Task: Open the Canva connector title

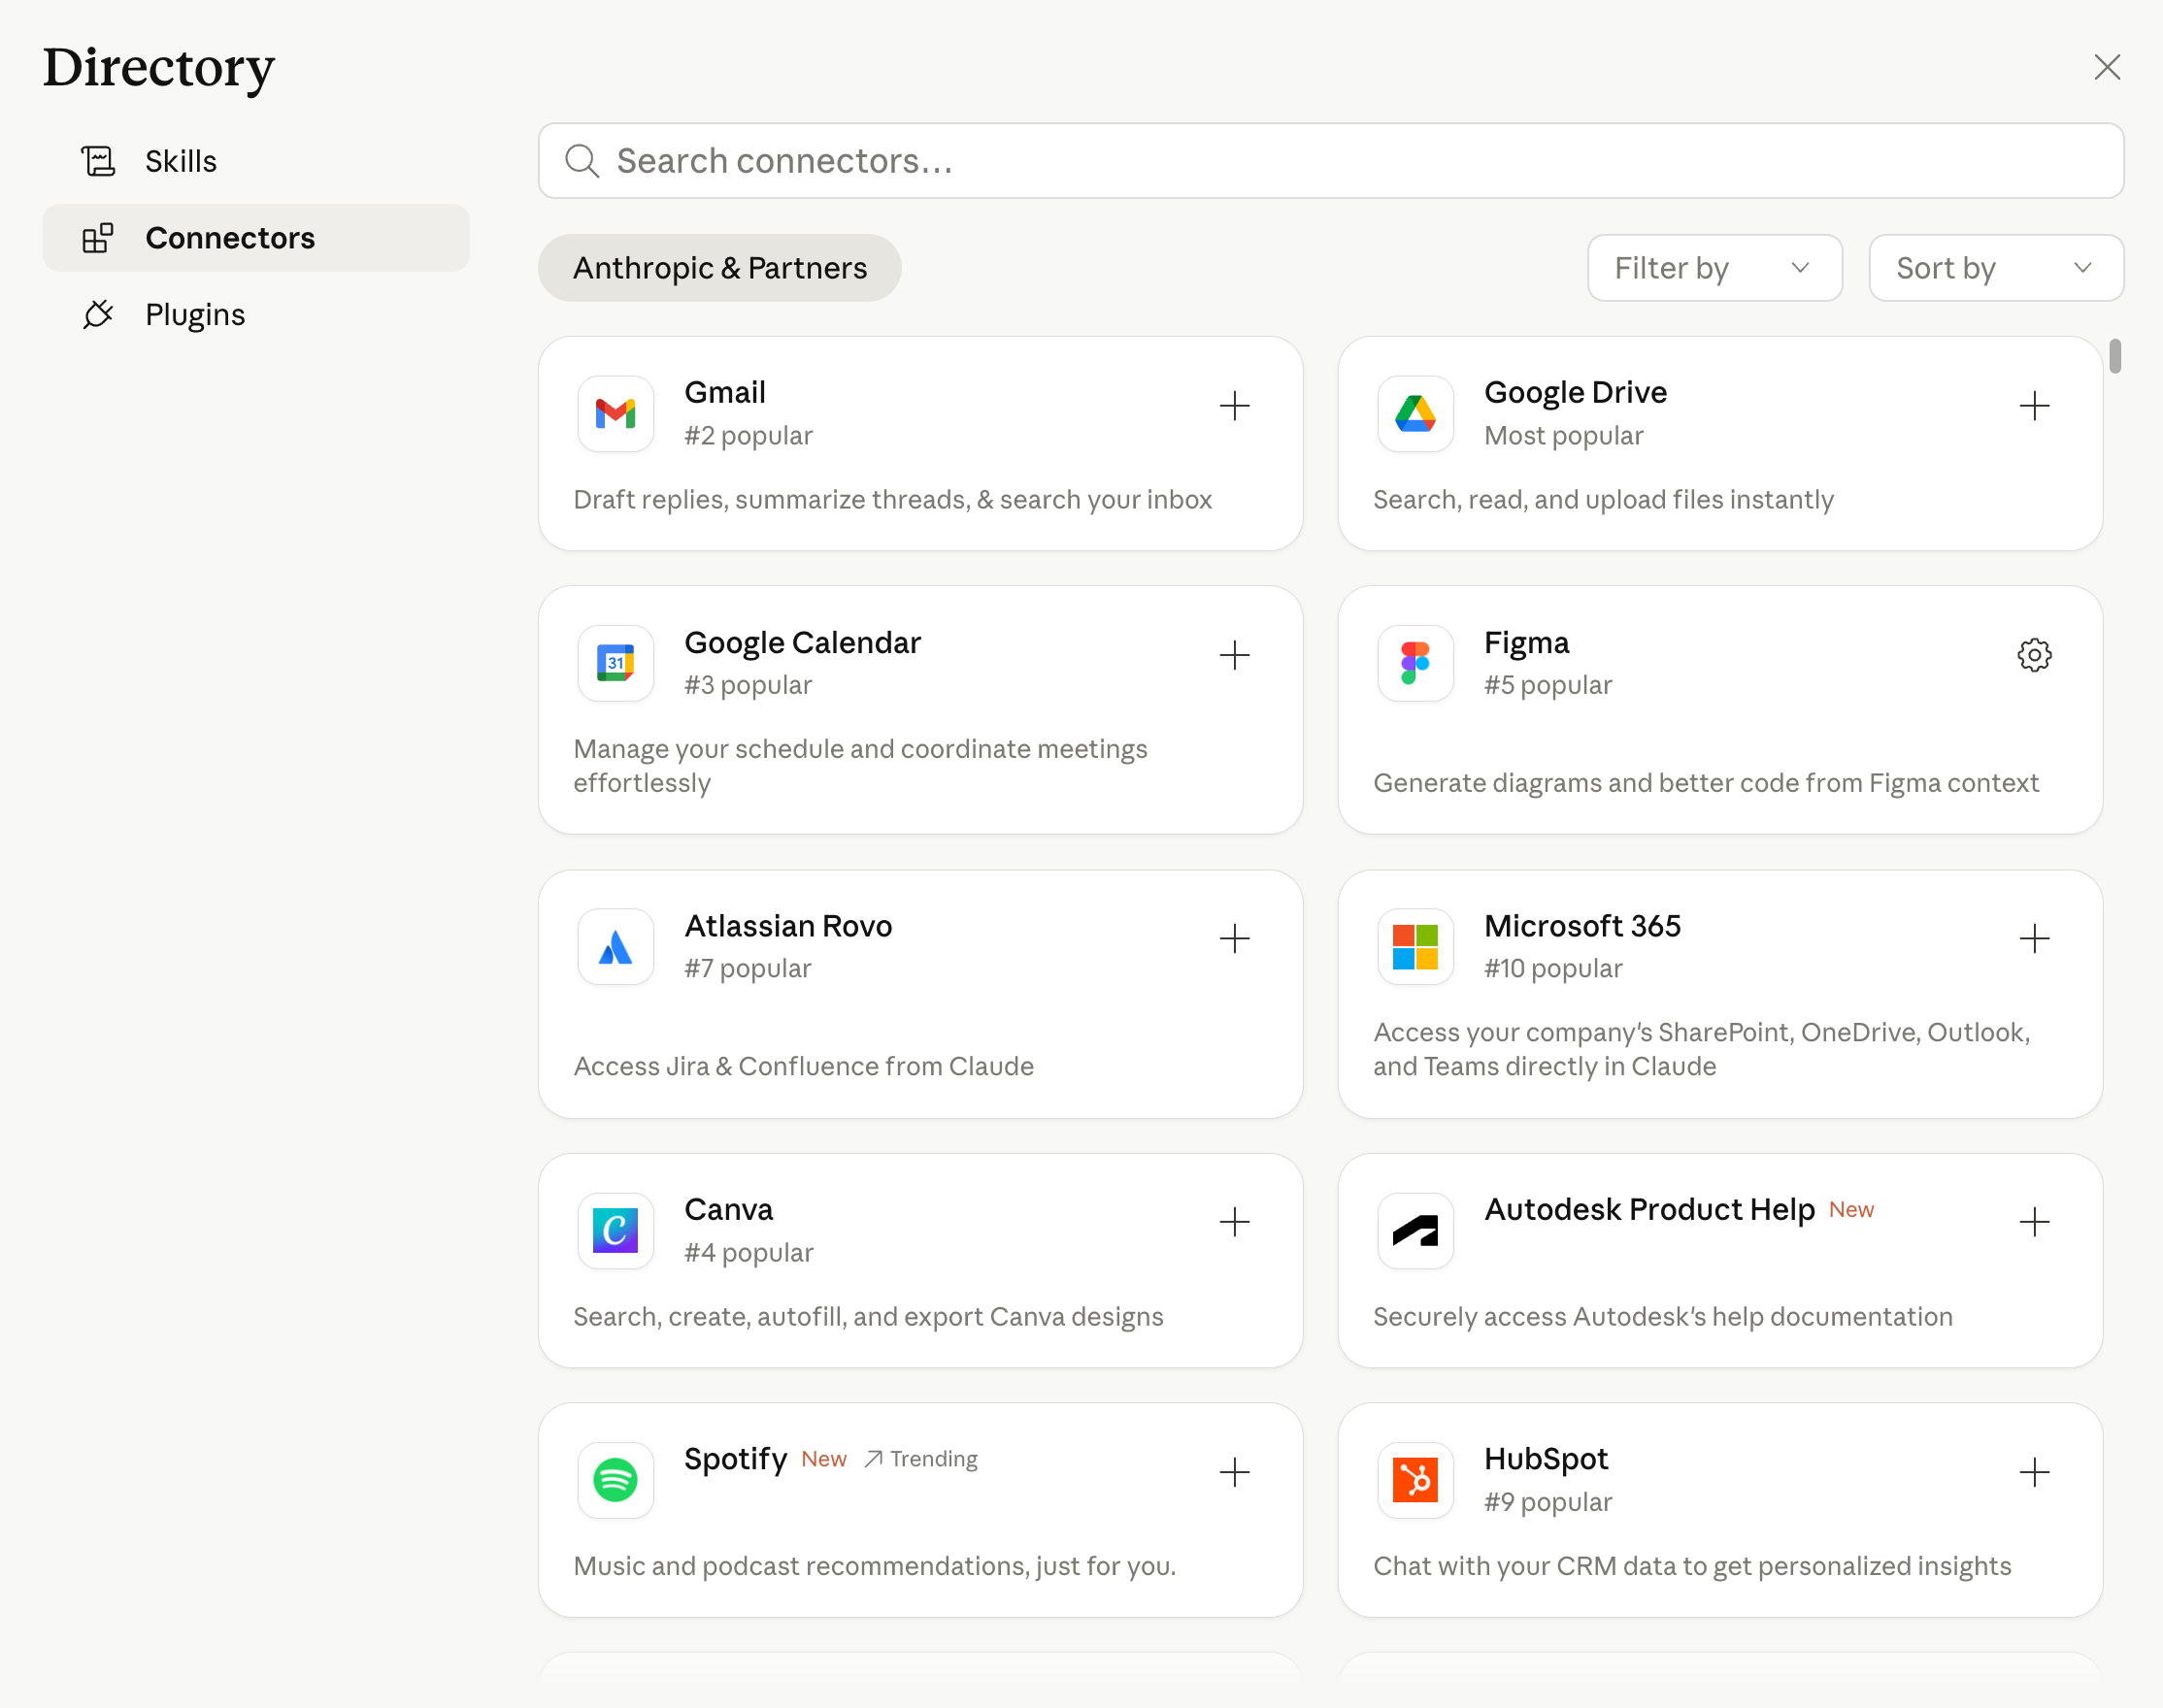Action: point(728,1209)
